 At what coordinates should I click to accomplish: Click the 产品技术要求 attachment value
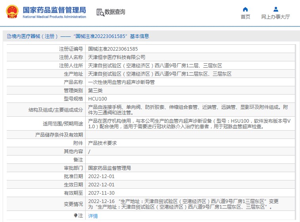[102, 143]
